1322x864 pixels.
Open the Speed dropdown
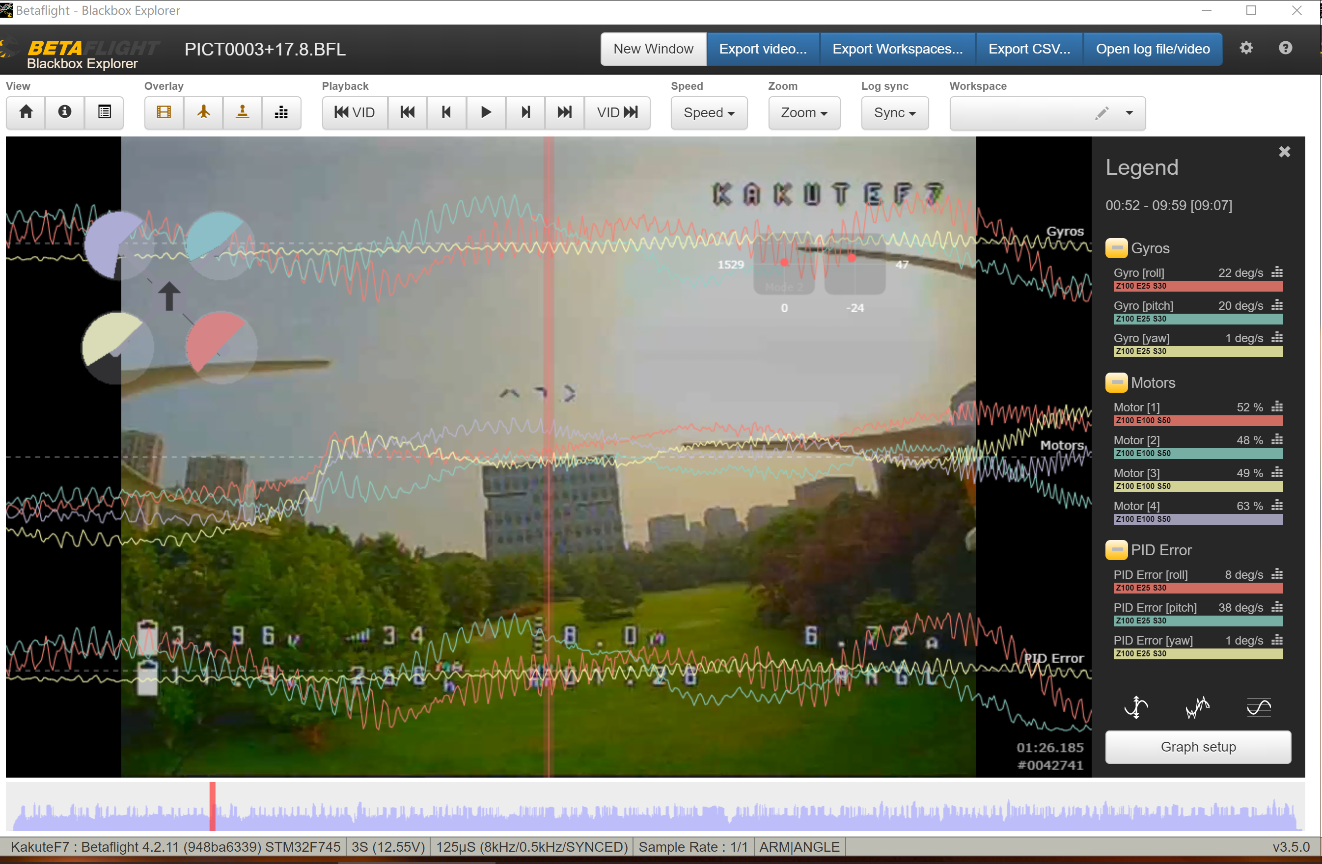click(x=709, y=113)
